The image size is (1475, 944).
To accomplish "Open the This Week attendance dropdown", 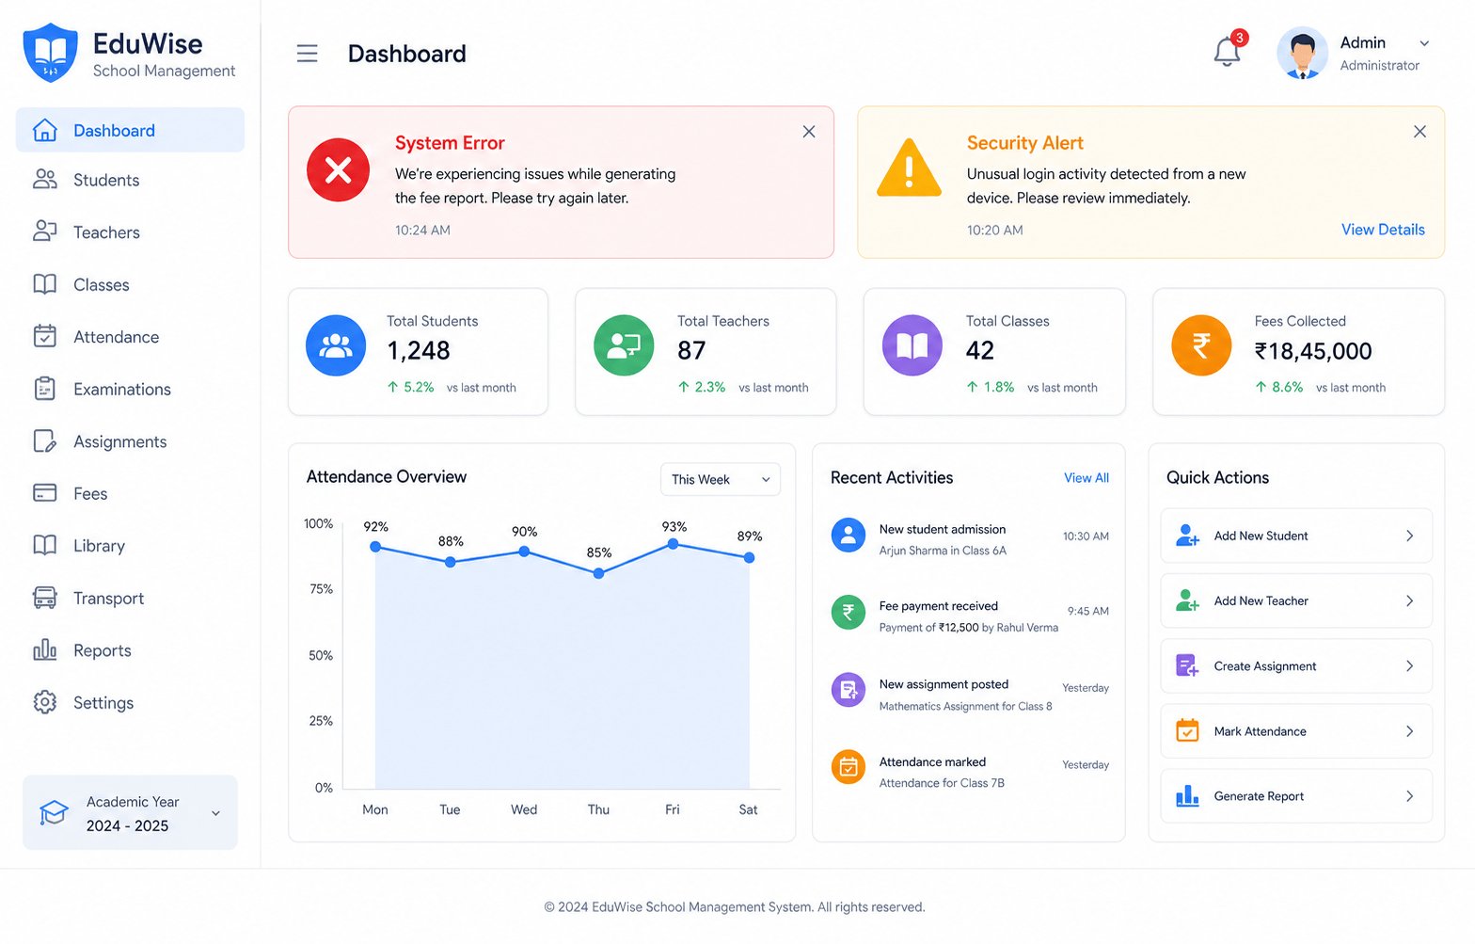I will pyautogui.click(x=721, y=479).
